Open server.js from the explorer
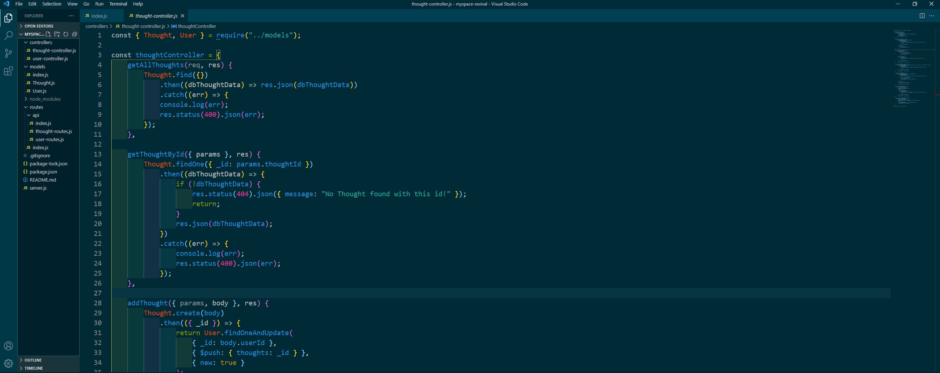The image size is (940, 373). [38, 188]
